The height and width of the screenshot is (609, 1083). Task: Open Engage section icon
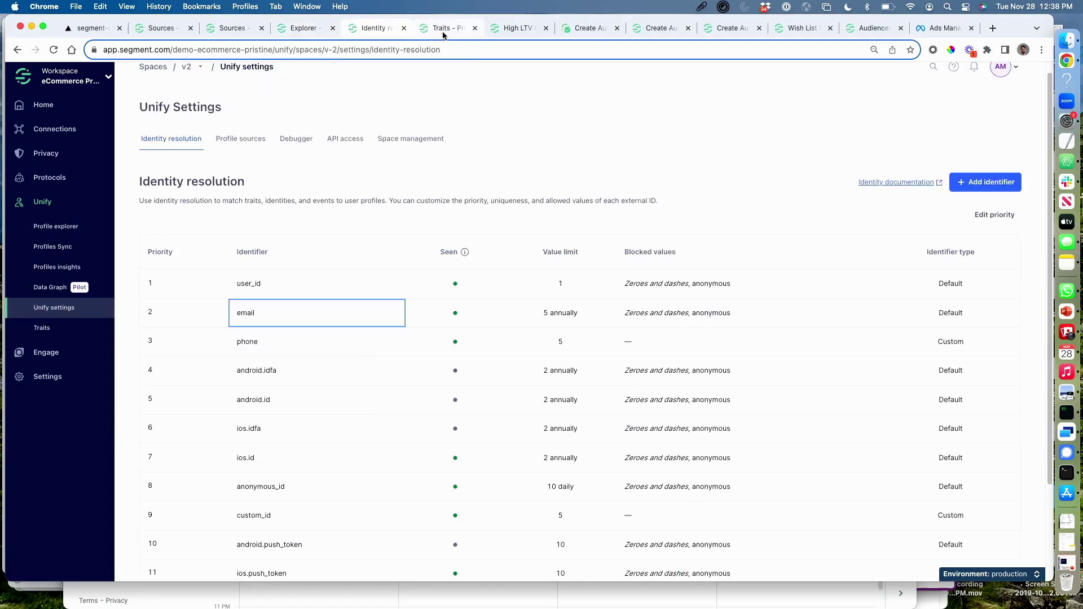[19, 352]
